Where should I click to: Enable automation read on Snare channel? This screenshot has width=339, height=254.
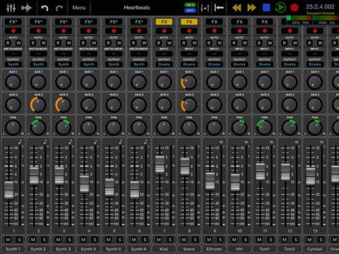184,43
